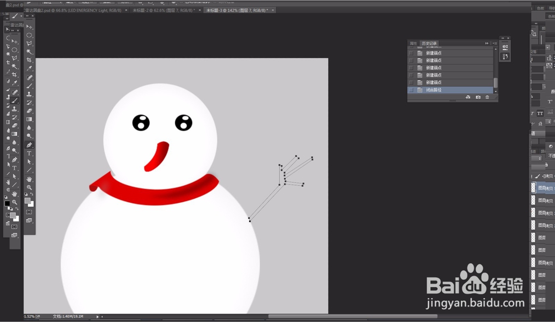Click History panel vertical scrollbar thumb
The width and height of the screenshot is (555, 322).
[496, 83]
